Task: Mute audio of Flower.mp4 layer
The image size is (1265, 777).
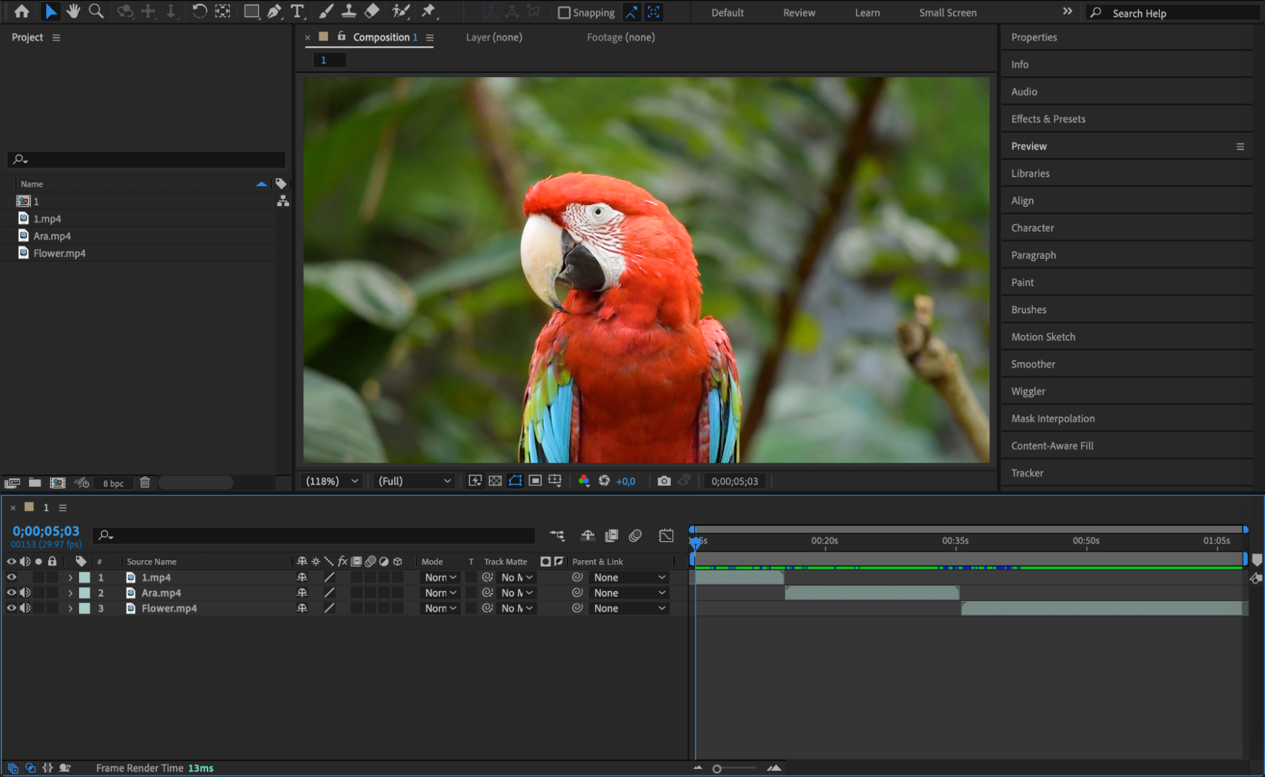Action: 25,608
